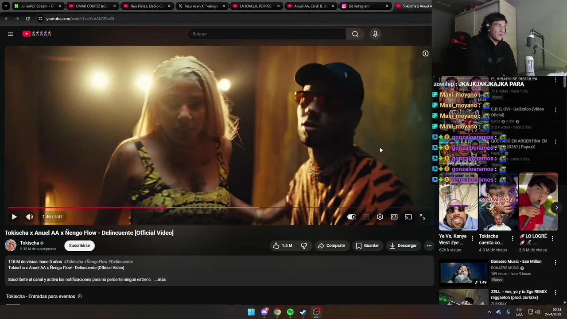Enter fullscreen mode in the player
This screenshot has width=567, height=319.
(423, 217)
